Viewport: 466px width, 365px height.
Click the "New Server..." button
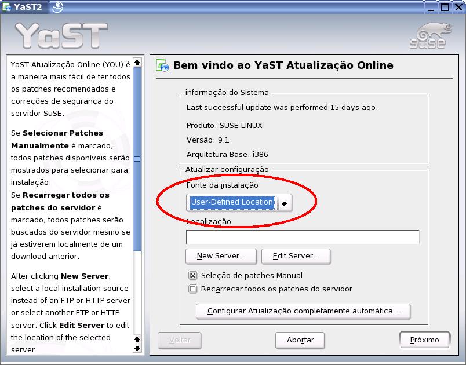pyautogui.click(x=221, y=256)
